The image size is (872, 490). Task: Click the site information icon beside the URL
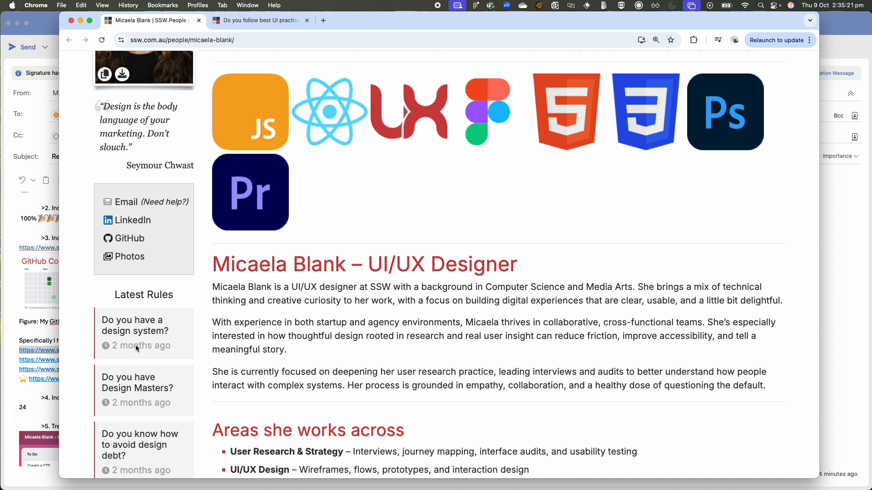click(x=121, y=40)
